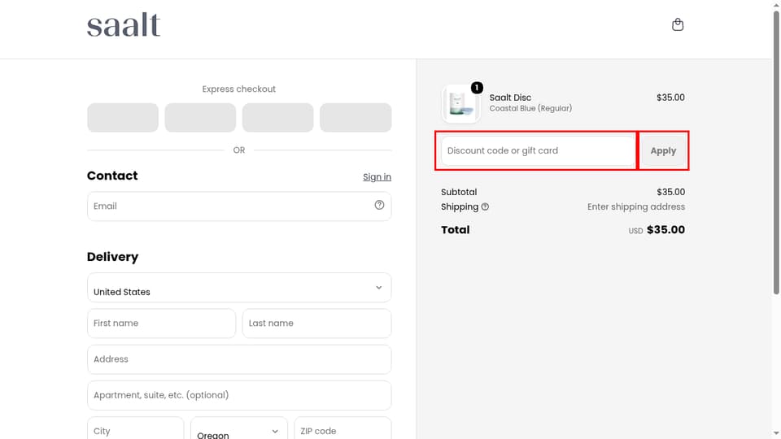
Task: Focus the City input field
Action: (x=136, y=430)
